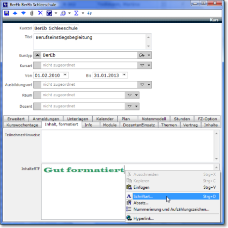
Task: Click into the Titel text field
Action: [x=90, y=42]
